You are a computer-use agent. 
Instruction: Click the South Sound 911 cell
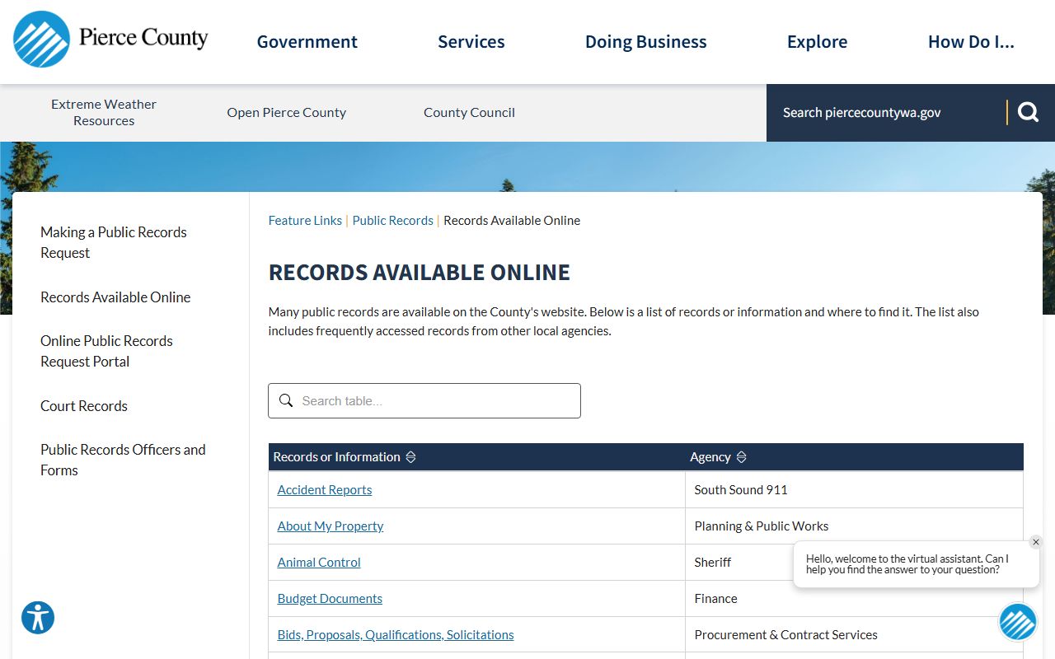[x=854, y=489]
